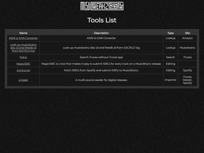The width and height of the screenshot is (204, 153).
Task: Click the Name column header
Action: [23, 33]
